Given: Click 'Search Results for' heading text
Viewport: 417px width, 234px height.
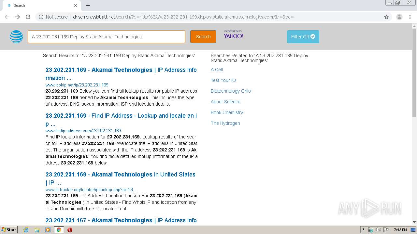Looking at the screenshot, I should [119, 56].
